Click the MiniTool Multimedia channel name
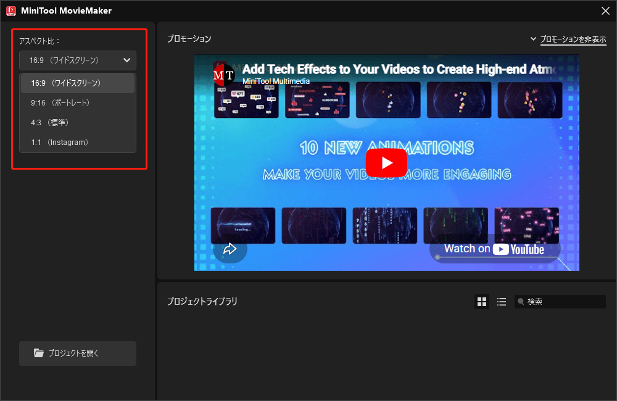 coord(274,81)
